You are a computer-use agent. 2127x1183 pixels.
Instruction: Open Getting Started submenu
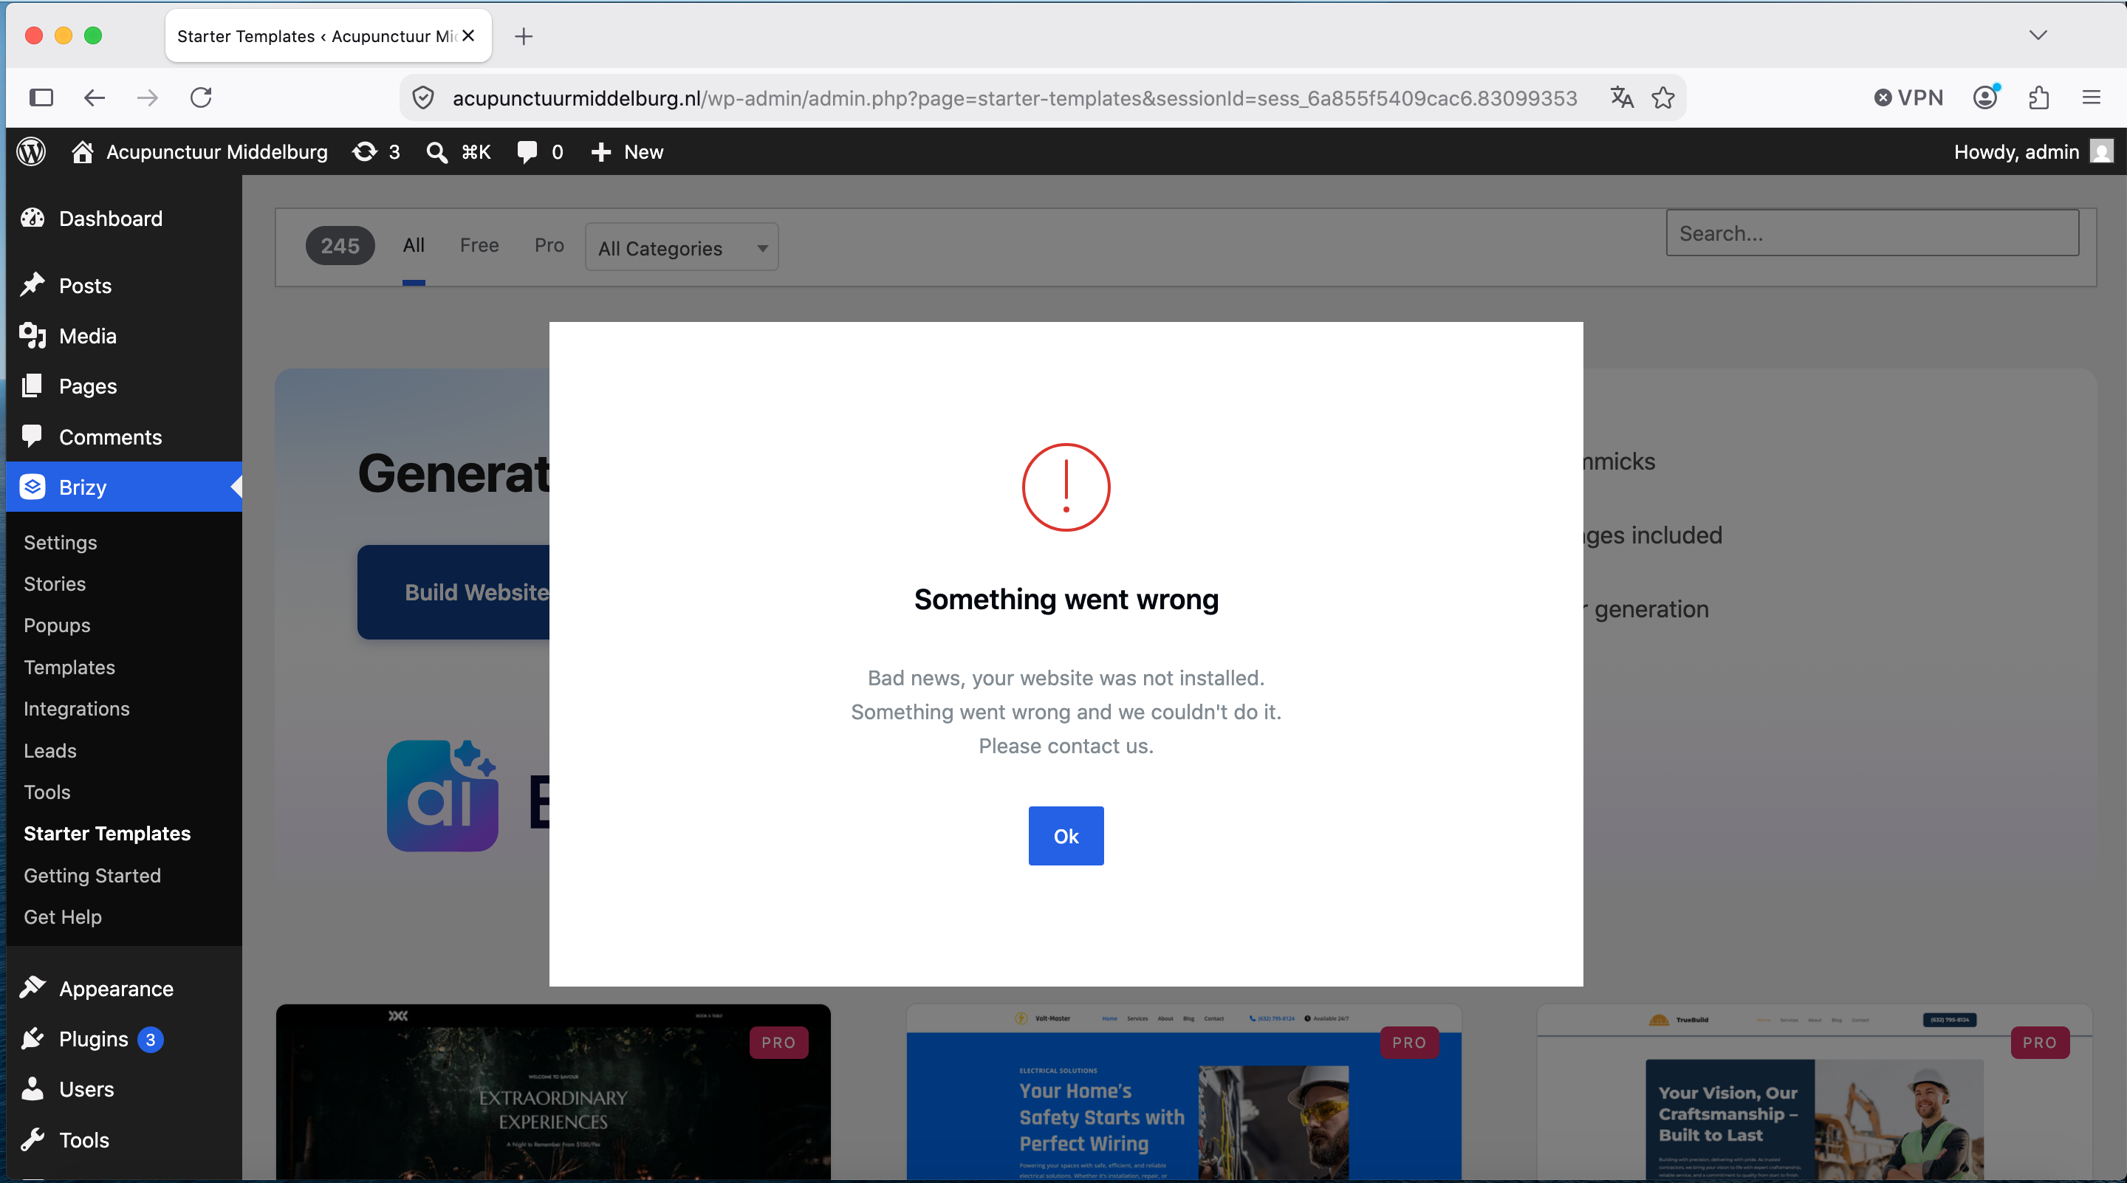pos(92,875)
